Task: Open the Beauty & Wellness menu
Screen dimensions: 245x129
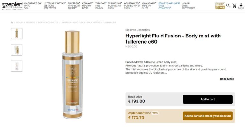Action: point(169,6)
